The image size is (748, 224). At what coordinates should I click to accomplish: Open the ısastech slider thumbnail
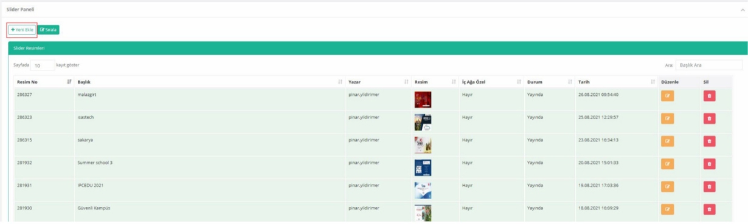[x=423, y=123]
